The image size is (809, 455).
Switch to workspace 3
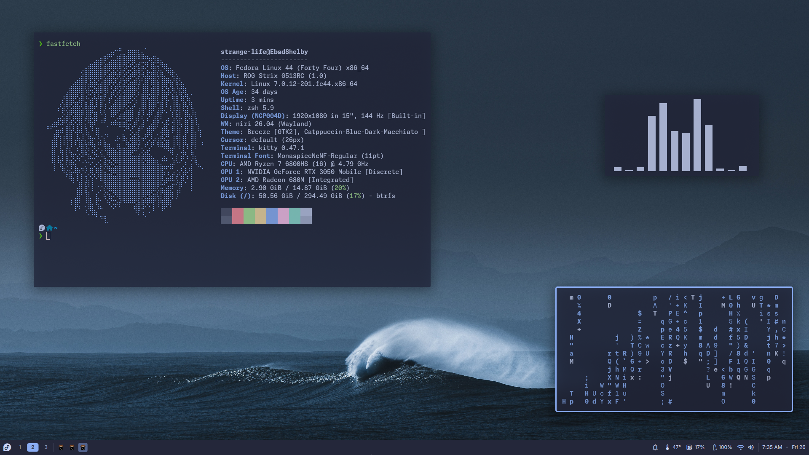[46, 447]
